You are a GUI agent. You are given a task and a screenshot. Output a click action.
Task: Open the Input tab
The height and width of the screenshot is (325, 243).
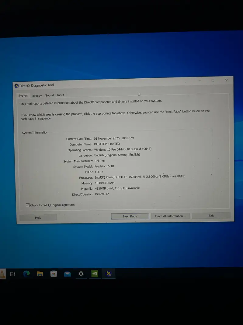(61, 95)
